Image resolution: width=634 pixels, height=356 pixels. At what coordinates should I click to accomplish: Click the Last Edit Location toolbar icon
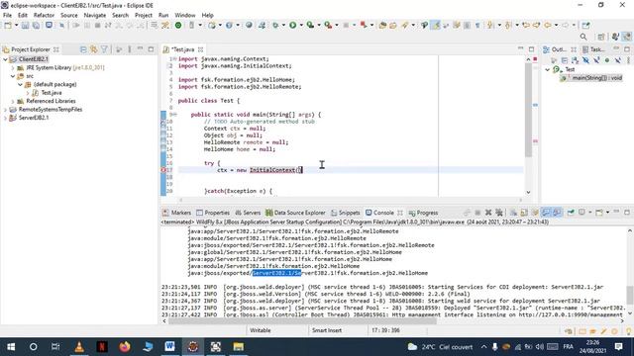(x=526, y=25)
